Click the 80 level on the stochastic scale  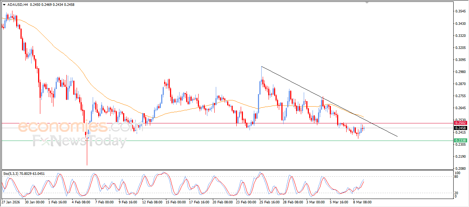[x=457, y=177]
